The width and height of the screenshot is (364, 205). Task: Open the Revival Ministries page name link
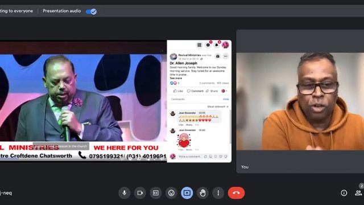click(189, 55)
